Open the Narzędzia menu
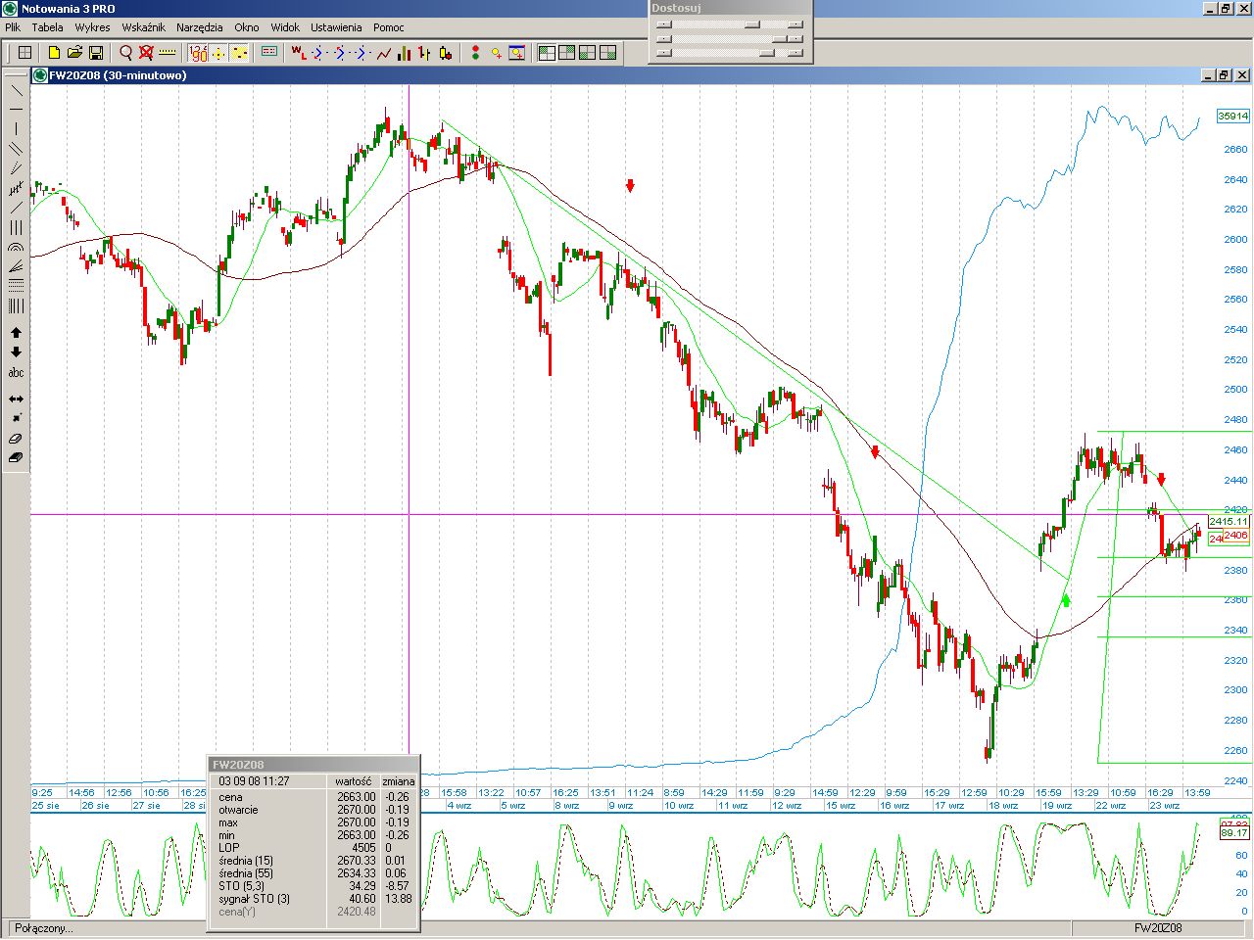This screenshot has height=940, width=1254. (199, 27)
